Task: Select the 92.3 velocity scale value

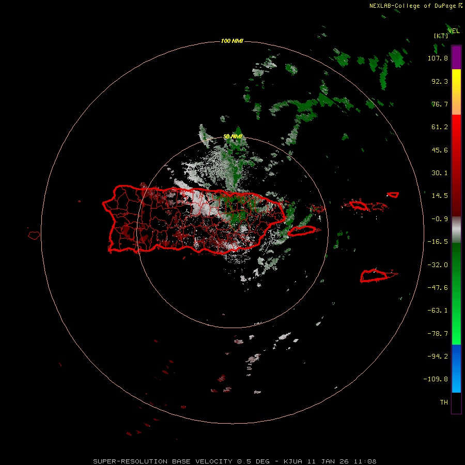Action: coord(440,81)
